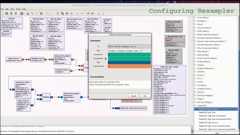240x135 pixels.
Task: Open the File menu
Action: [x=2, y=9]
